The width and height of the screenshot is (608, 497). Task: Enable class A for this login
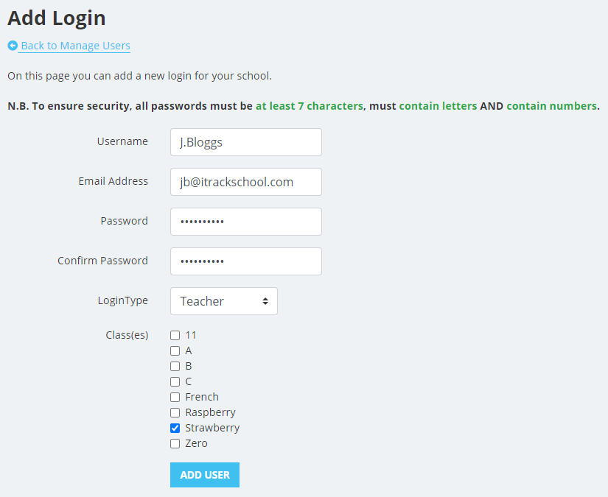(175, 350)
